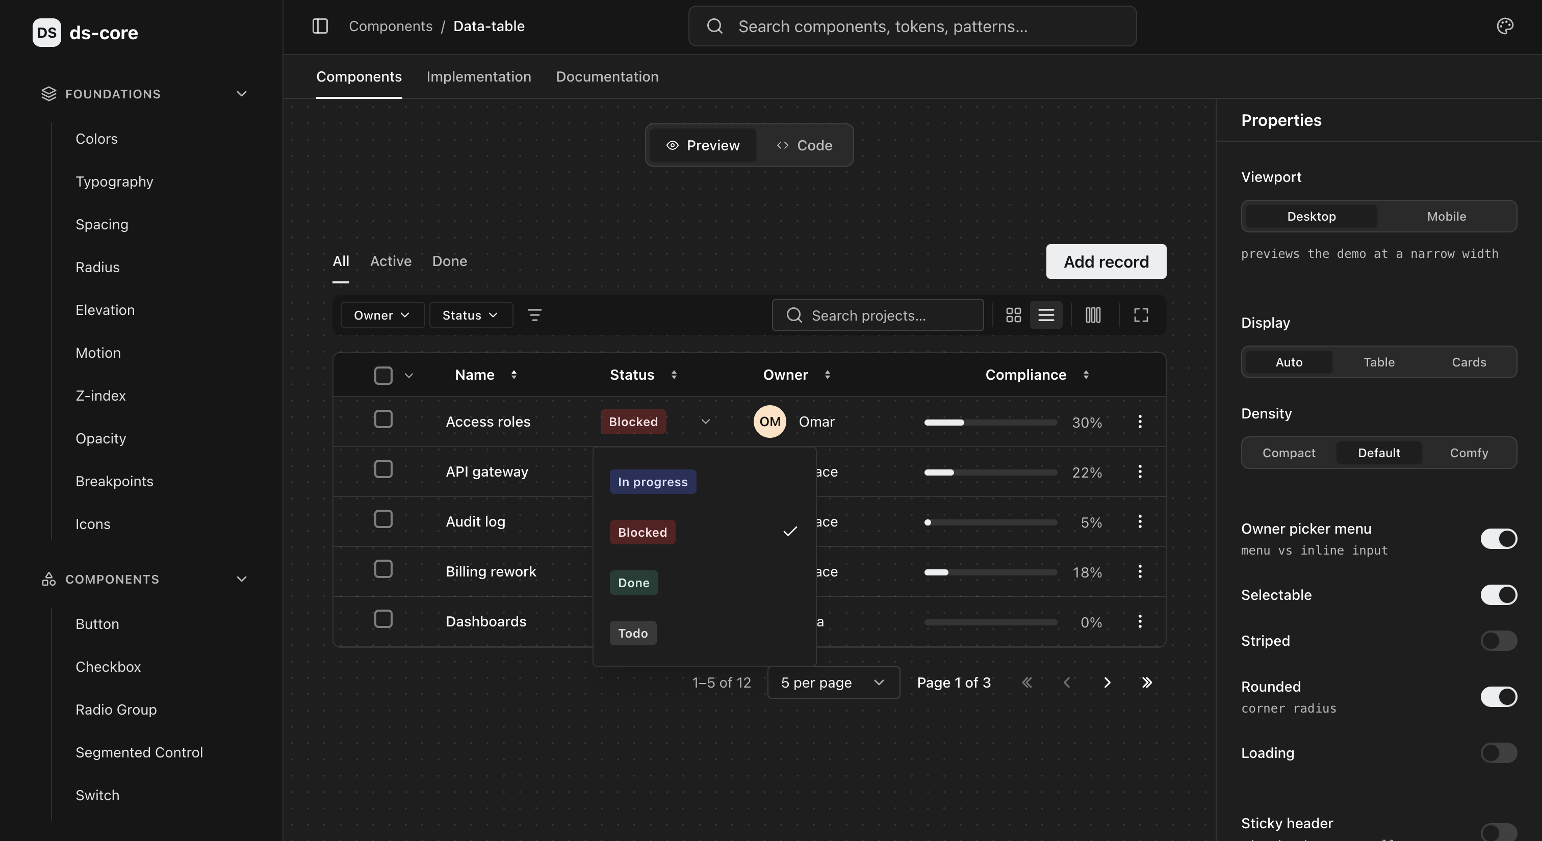
Task: Collapse the Foundations section
Action: (x=241, y=94)
